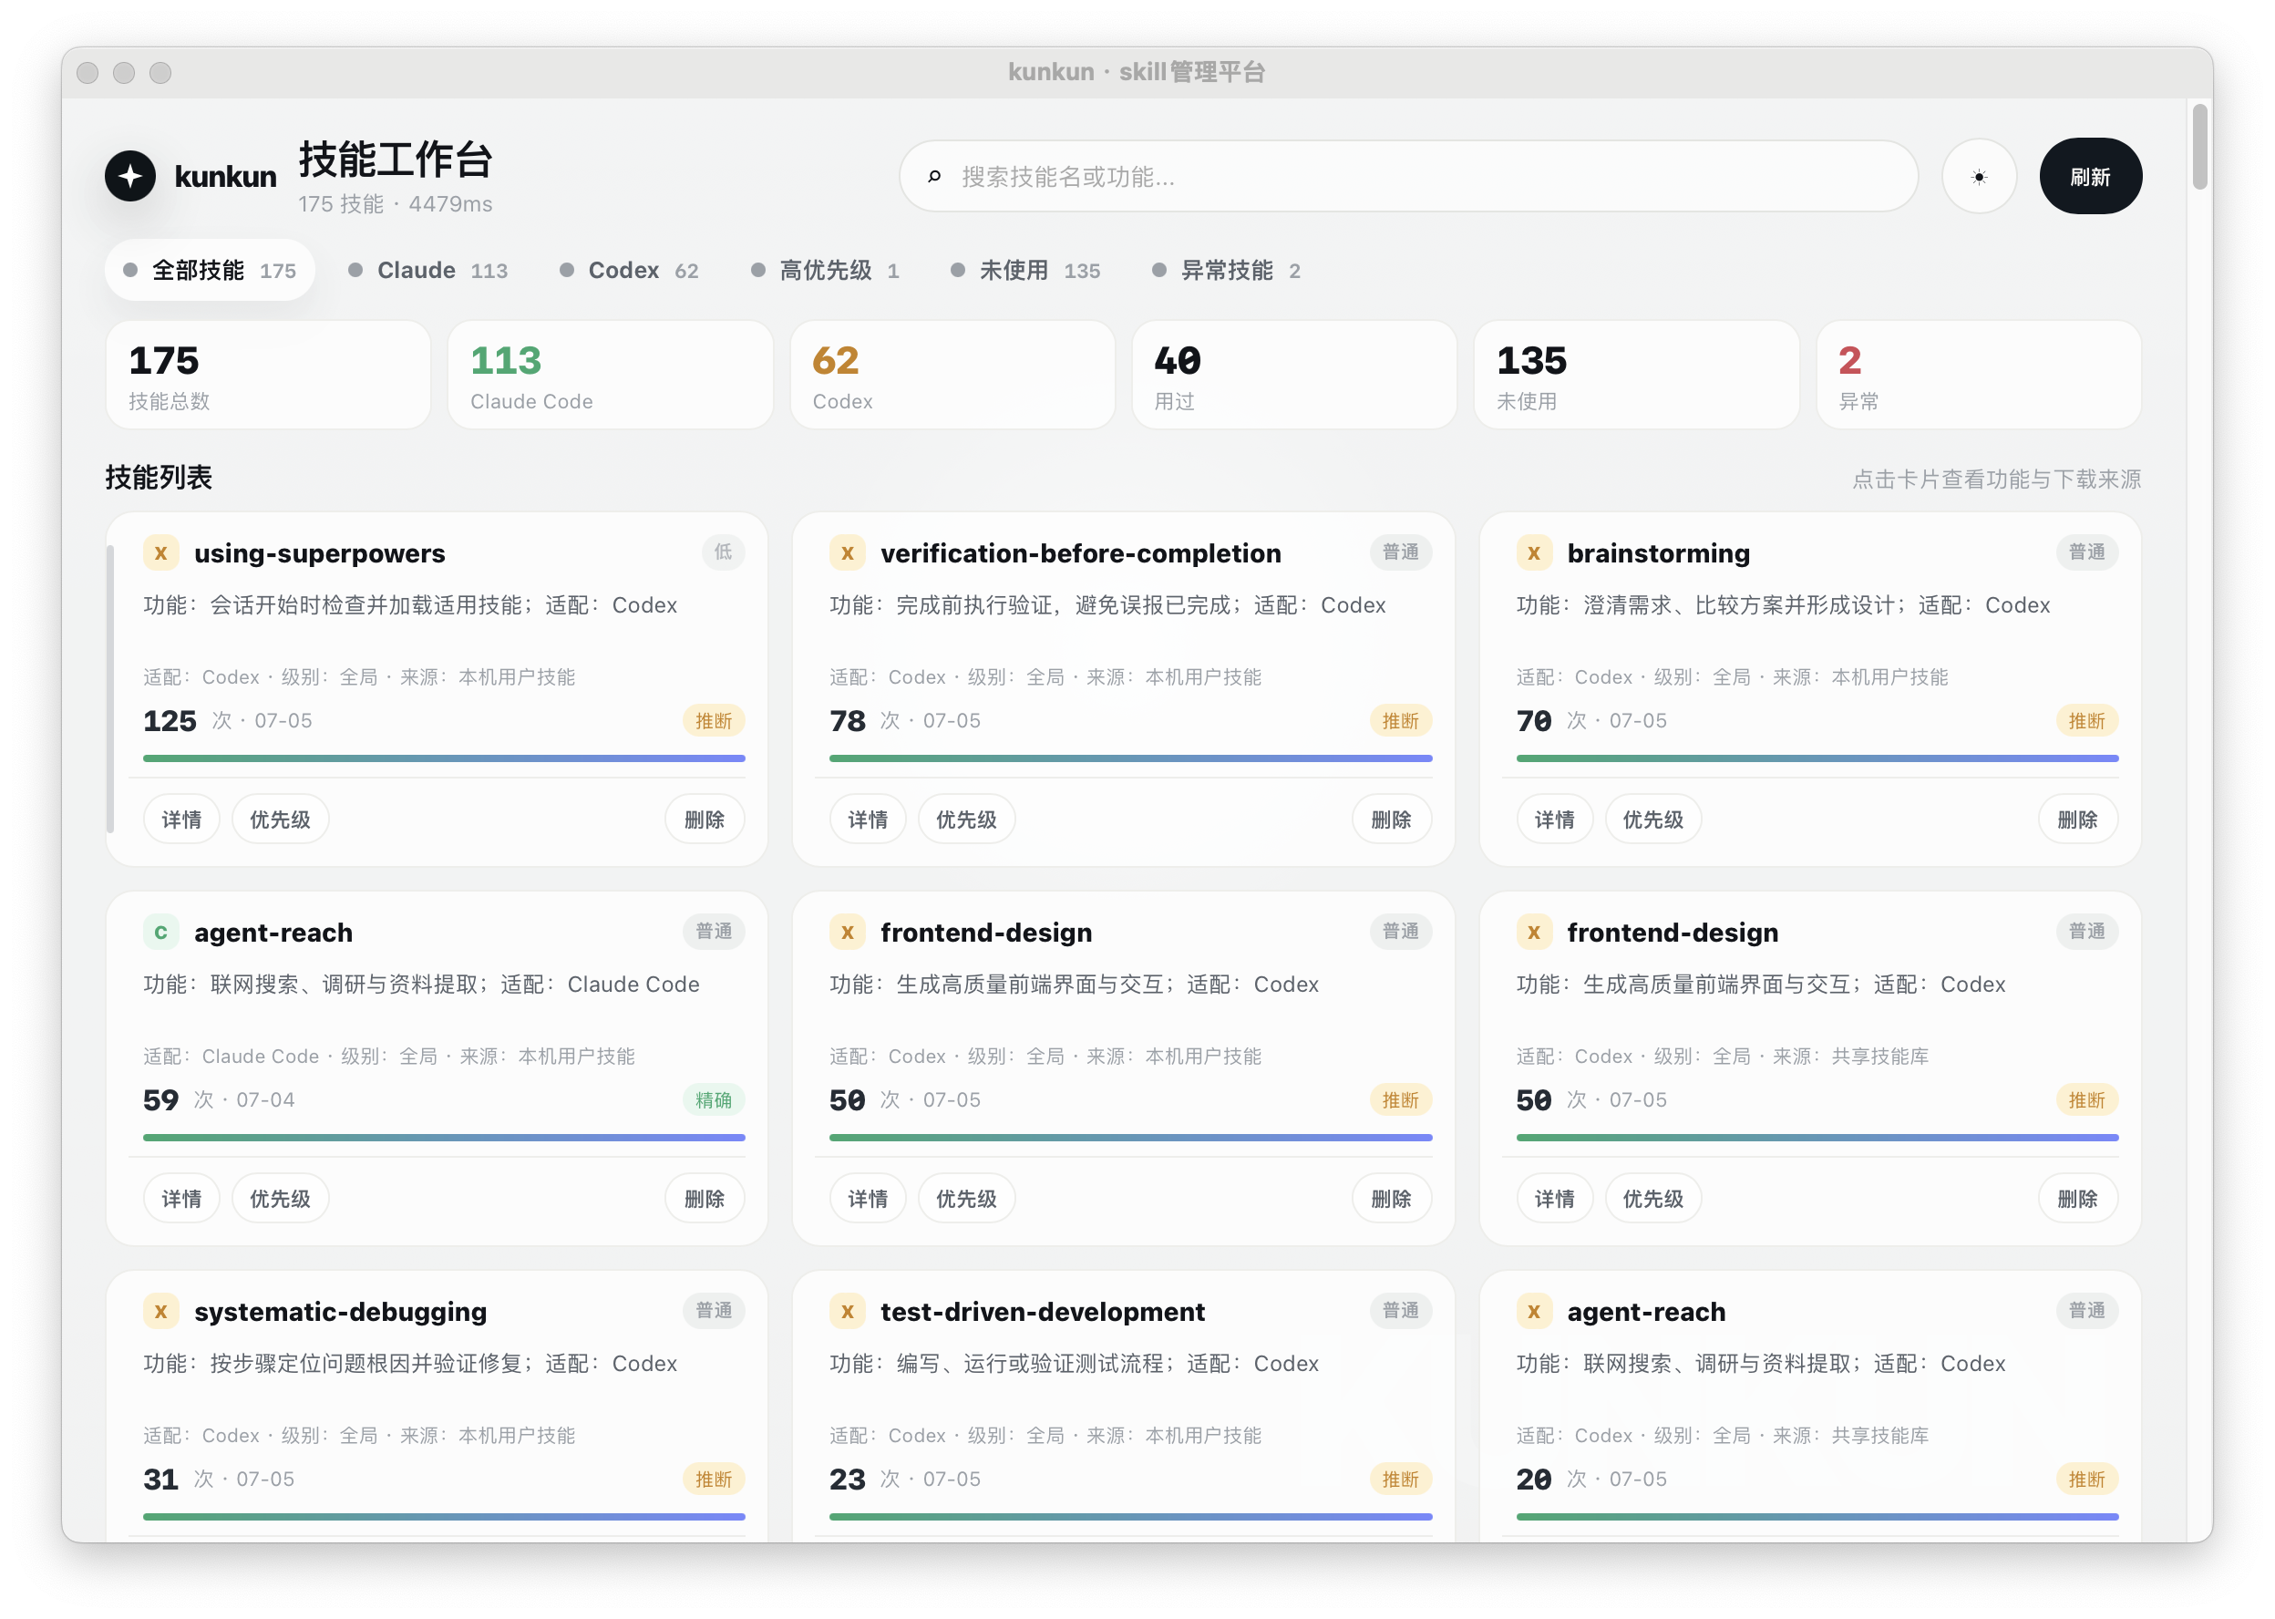Image resolution: width=2275 pixels, height=1619 pixels.
Task: Click the 135 未使用 stat card
Action: pyautogui.click(x=1635, y=375)
